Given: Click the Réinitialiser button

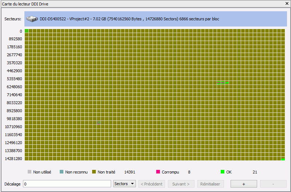Looking at the screenshot, I should [x=211, y=184].
